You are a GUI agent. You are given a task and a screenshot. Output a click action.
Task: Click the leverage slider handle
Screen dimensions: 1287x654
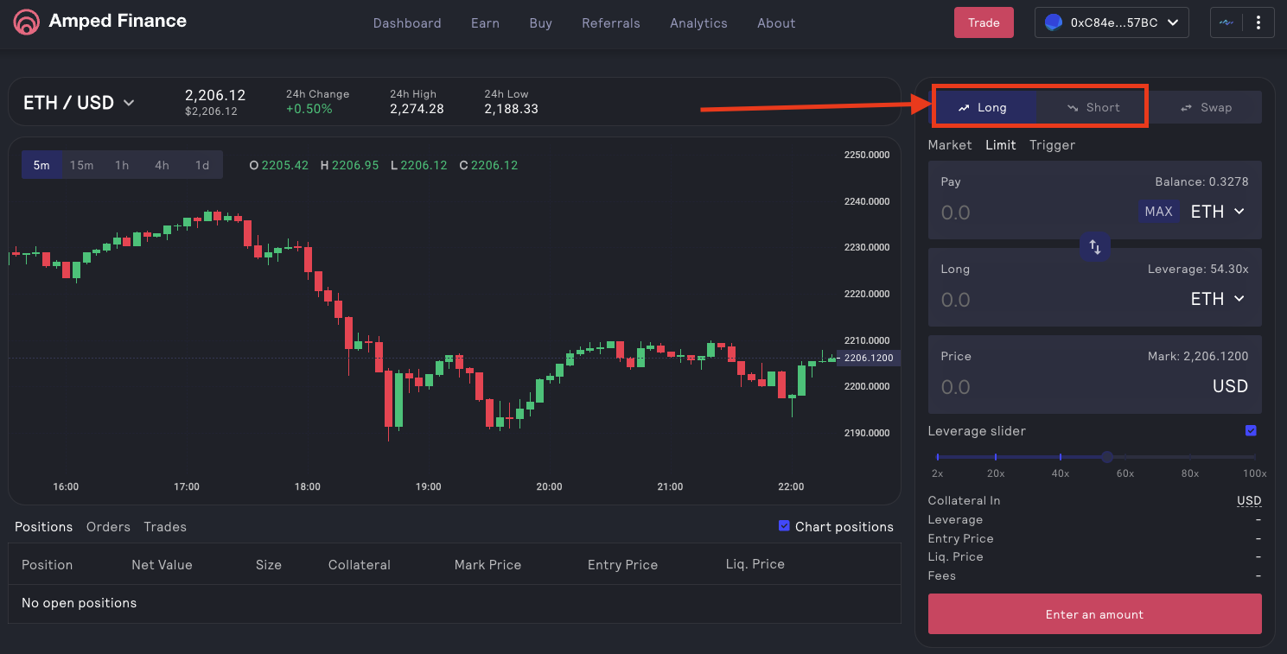tap(1107, 456)
